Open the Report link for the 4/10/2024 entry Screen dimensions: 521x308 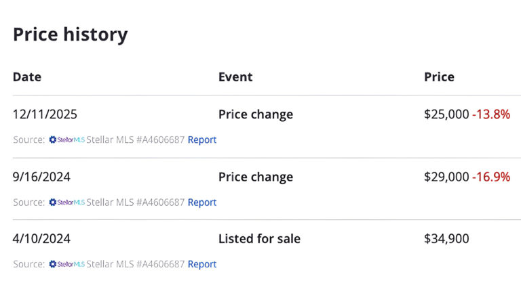(x=202, y=265)
